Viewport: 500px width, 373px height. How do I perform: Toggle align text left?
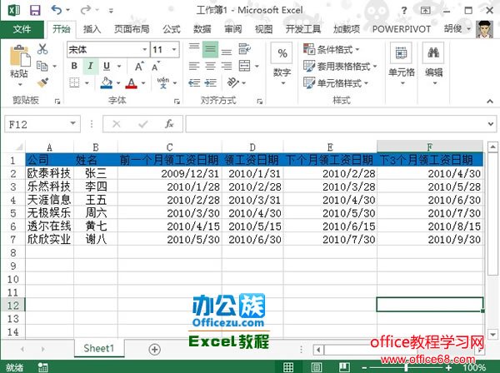click(x=194, y=66)
